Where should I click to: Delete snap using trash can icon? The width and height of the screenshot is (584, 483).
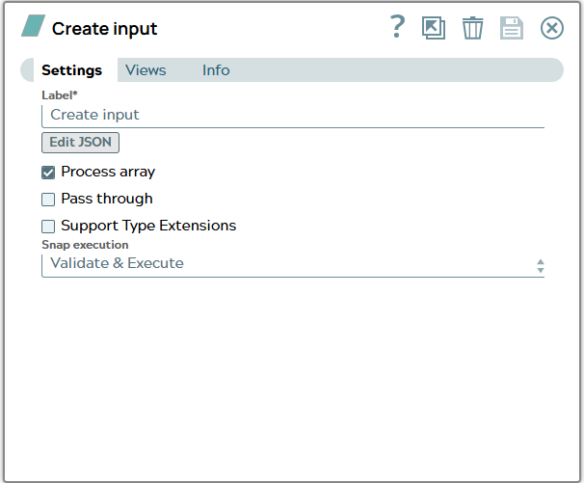(472, 28)
